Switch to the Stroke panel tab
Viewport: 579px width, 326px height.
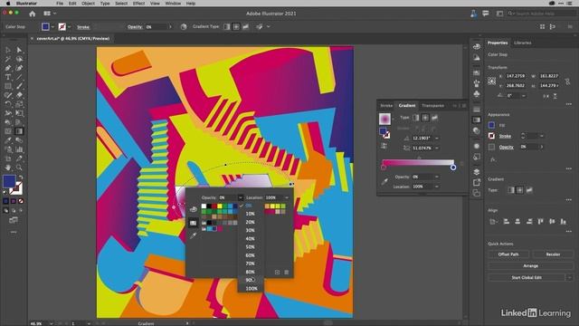pyautogui.click(x=386, y=106)
